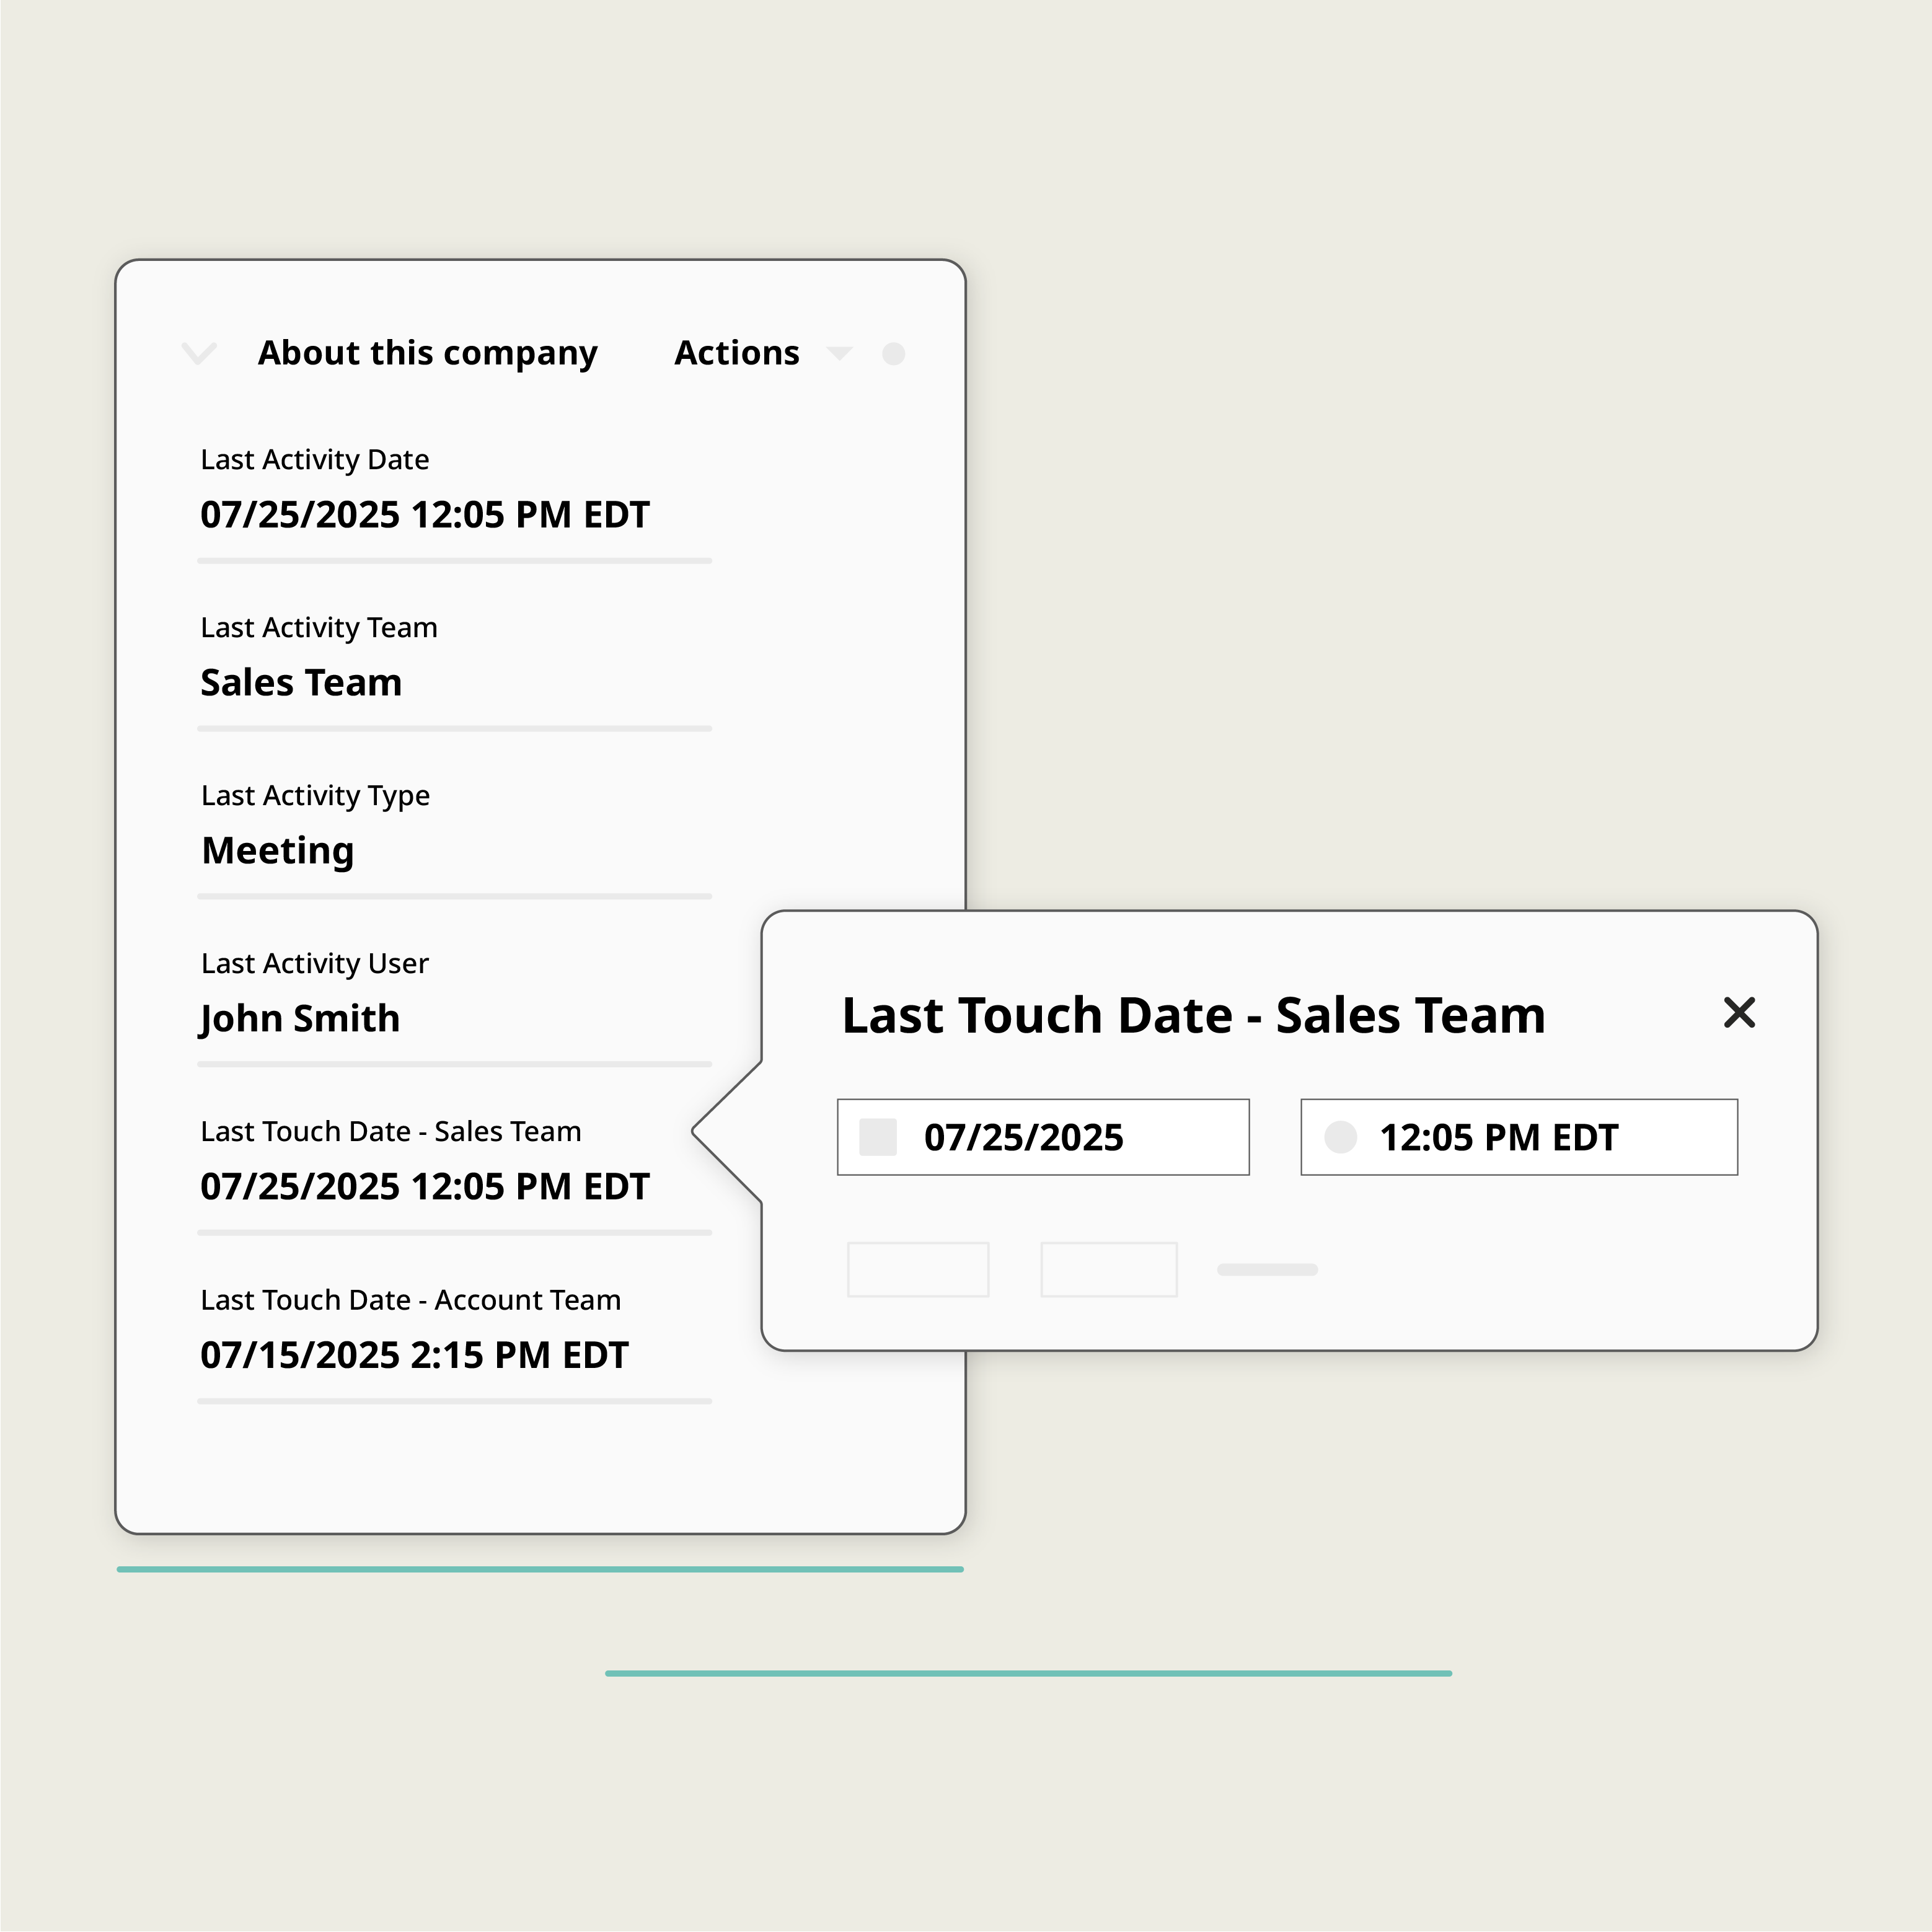1932x1932 pixels.
Task: Click the clock icon in time field
Action: click(1340, 1137)
